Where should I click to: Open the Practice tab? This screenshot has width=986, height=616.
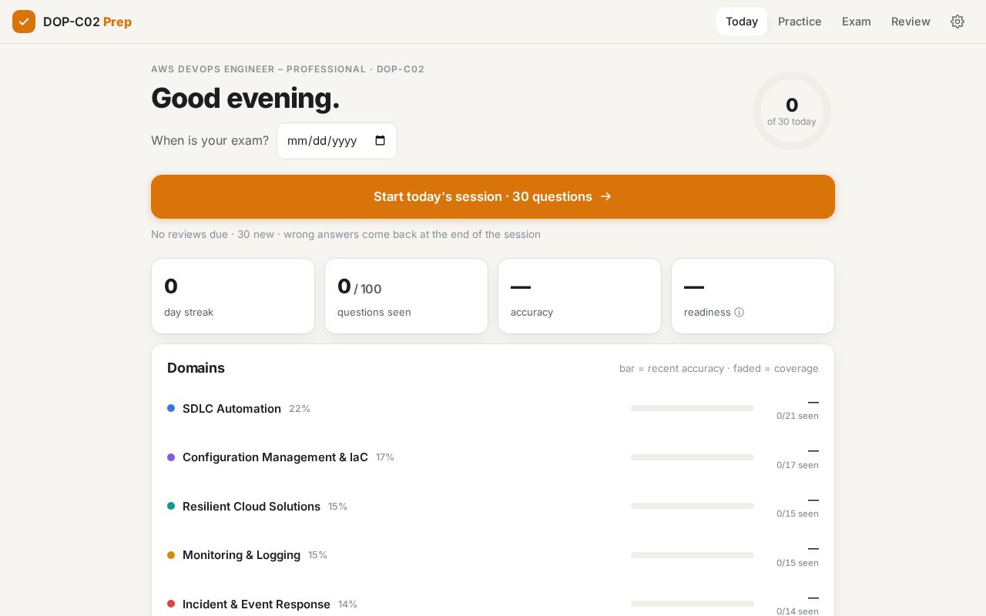click(800, 22)
